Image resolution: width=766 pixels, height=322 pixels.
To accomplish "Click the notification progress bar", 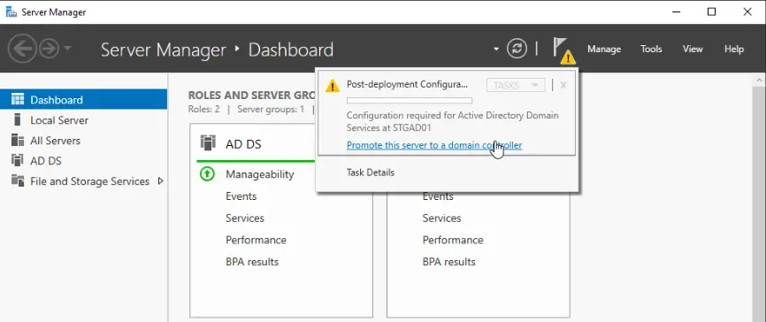I will coord(410,101).
